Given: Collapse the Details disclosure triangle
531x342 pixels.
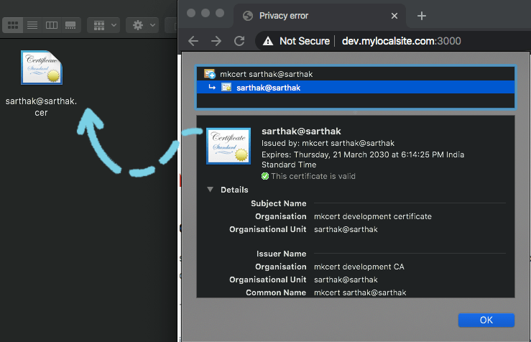Looking at the screenshot, I should pyautogui.click(x=211, y=189).
